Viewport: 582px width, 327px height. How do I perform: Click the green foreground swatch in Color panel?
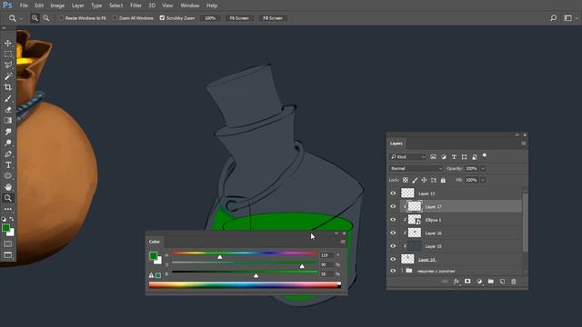pos(153,255)
